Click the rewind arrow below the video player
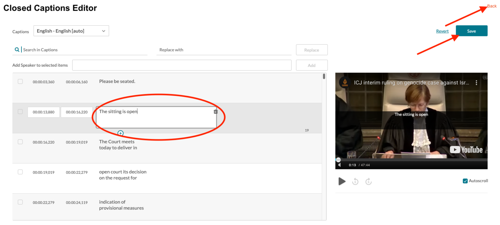This screenshot has height=225, width=500. [x=355, y=181]
